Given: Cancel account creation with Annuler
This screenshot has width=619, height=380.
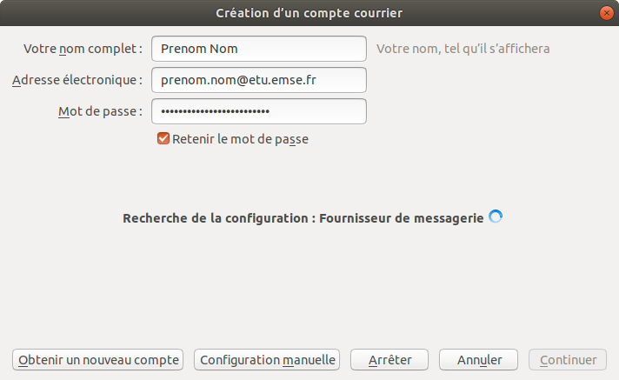Looking at the screenshot, I should point(478,359).
